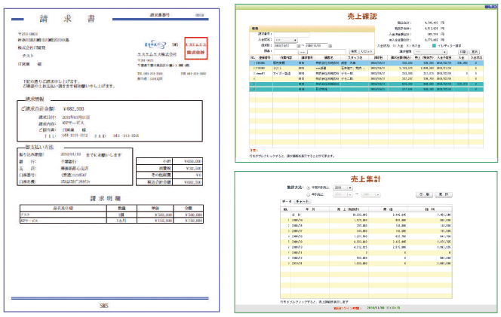Sort by the 原価 column header in 売上集計
The width and height of the screenshot is (501, 317).
coord(388,209)
